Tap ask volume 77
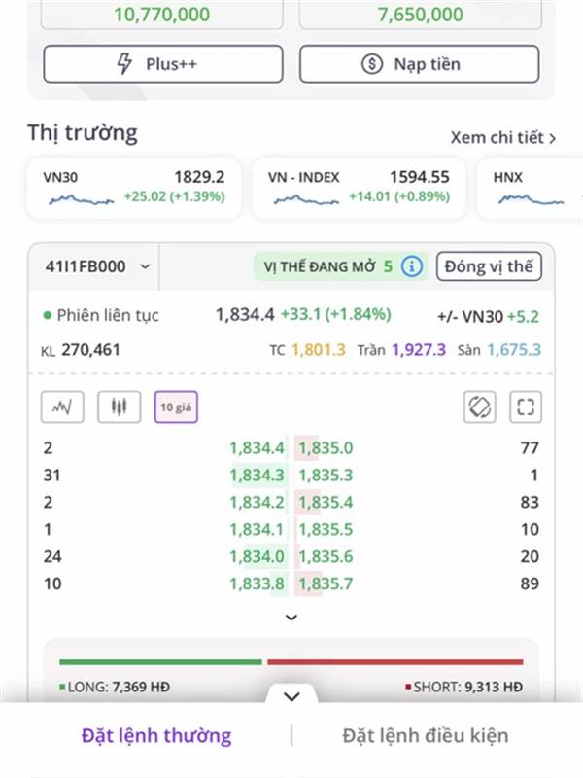 tap(530, 448)
